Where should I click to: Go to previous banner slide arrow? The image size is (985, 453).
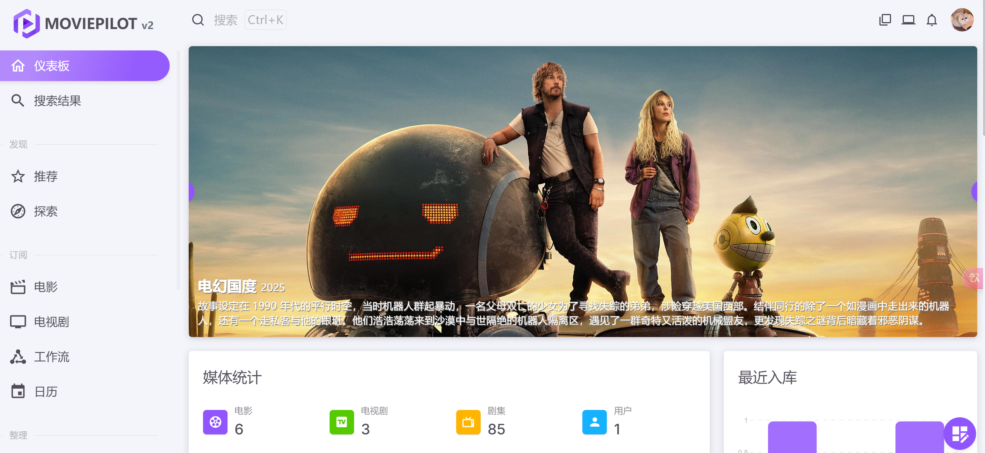(191, 191)
